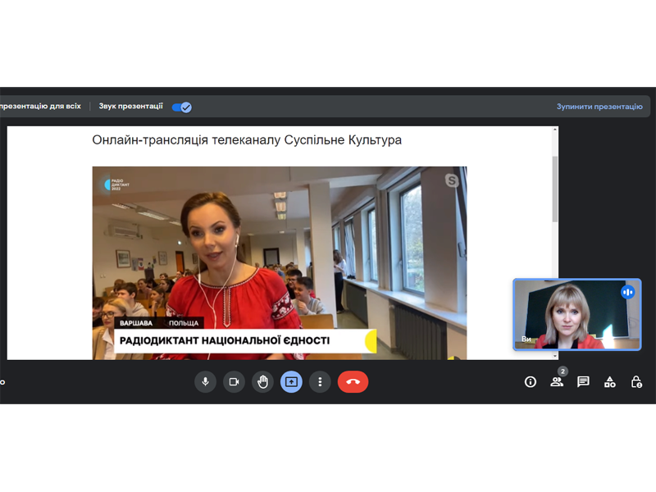
Task: Click the present screen button
Action: 291,381
